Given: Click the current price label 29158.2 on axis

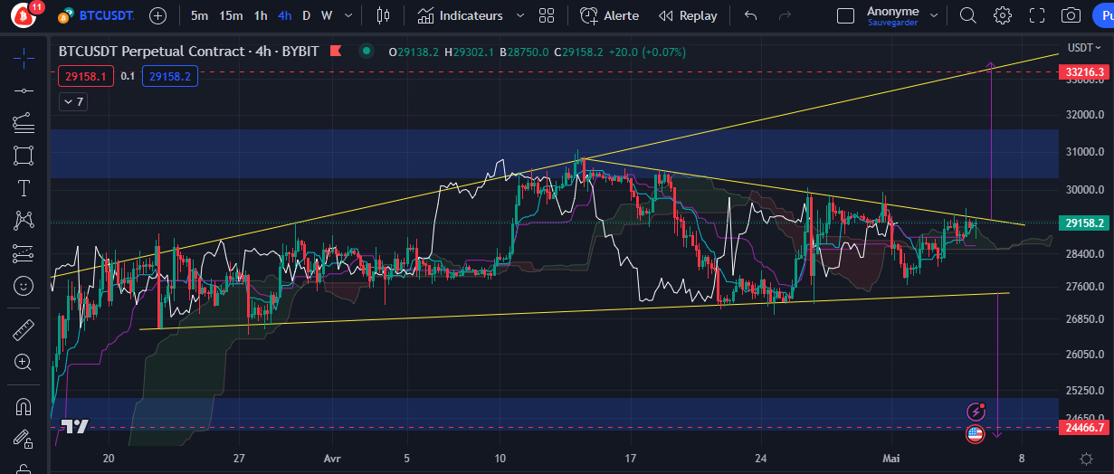Looking at the screenshot, I should 1085,223.
